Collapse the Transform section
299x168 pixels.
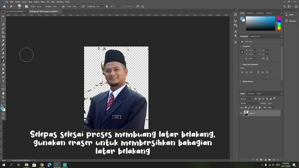(x=241, y=46)
